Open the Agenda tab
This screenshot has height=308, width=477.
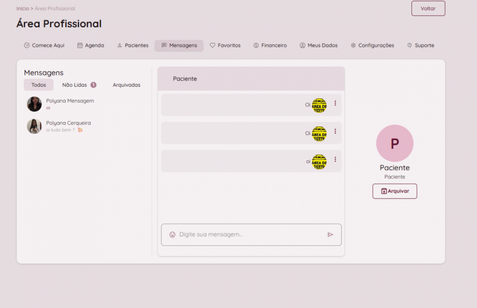point(91,46)
